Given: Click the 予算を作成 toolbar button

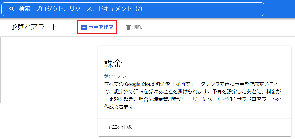Looking at the screenshot, I should click(x=97, y=27).
